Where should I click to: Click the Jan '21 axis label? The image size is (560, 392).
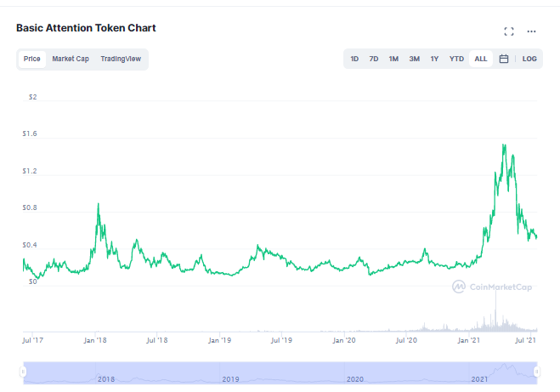pyautogui.click(x=468, y=340)
